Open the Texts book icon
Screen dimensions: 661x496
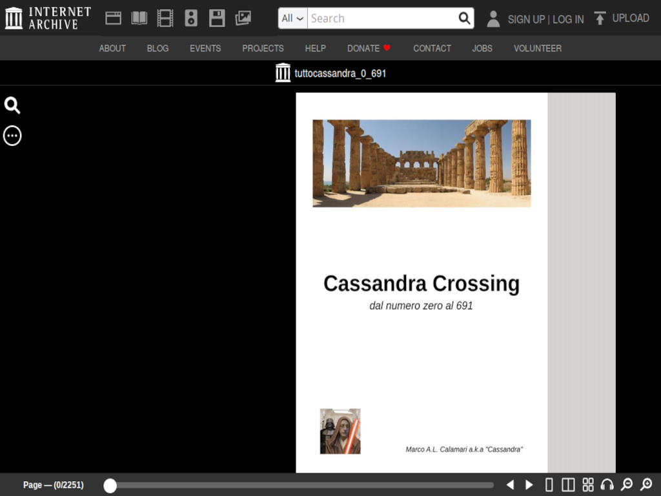[139, 18]
